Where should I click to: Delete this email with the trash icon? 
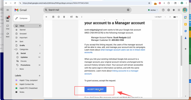tap(64, 17)
